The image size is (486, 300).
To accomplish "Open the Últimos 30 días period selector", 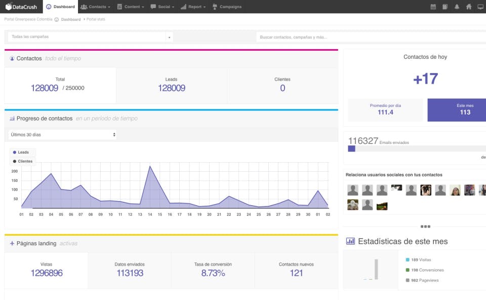I will [62, 135].
